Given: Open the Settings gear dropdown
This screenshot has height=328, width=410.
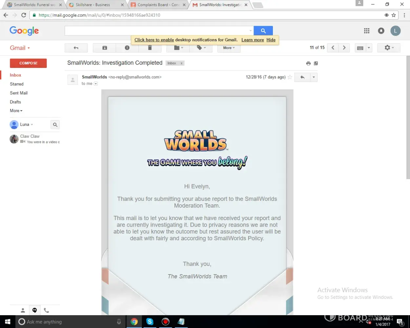Looking at the screenshot, I should (x=388, y=48).
